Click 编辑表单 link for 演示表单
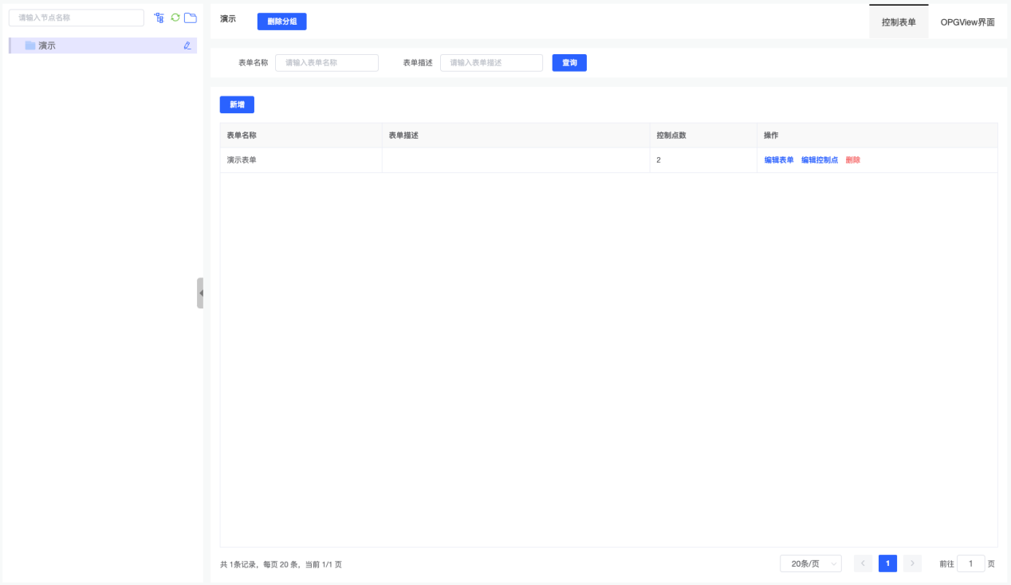This screenshot has width=1011, height=585. click(x=779, y=159)
